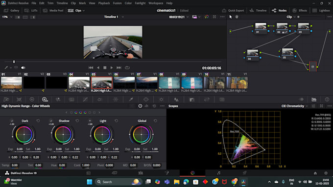This screenshot has height=187, width=333.
Task: Open the HDR color wheels palette
Action: pos(45,99)
